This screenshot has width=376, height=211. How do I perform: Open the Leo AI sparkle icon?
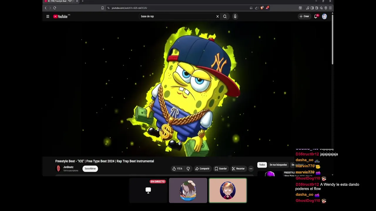pyautogui.click(x=321, y=8)
